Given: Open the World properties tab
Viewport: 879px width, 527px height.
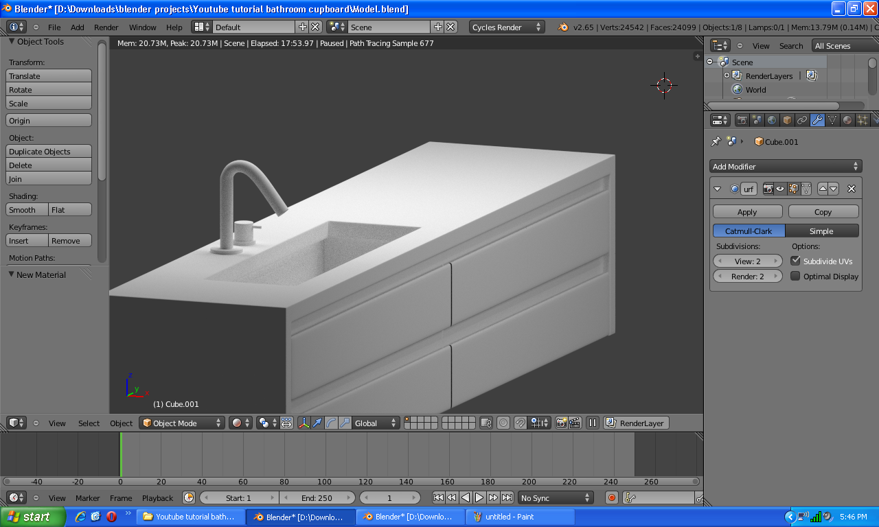Looking at the screenshot, I should [773, 119].
